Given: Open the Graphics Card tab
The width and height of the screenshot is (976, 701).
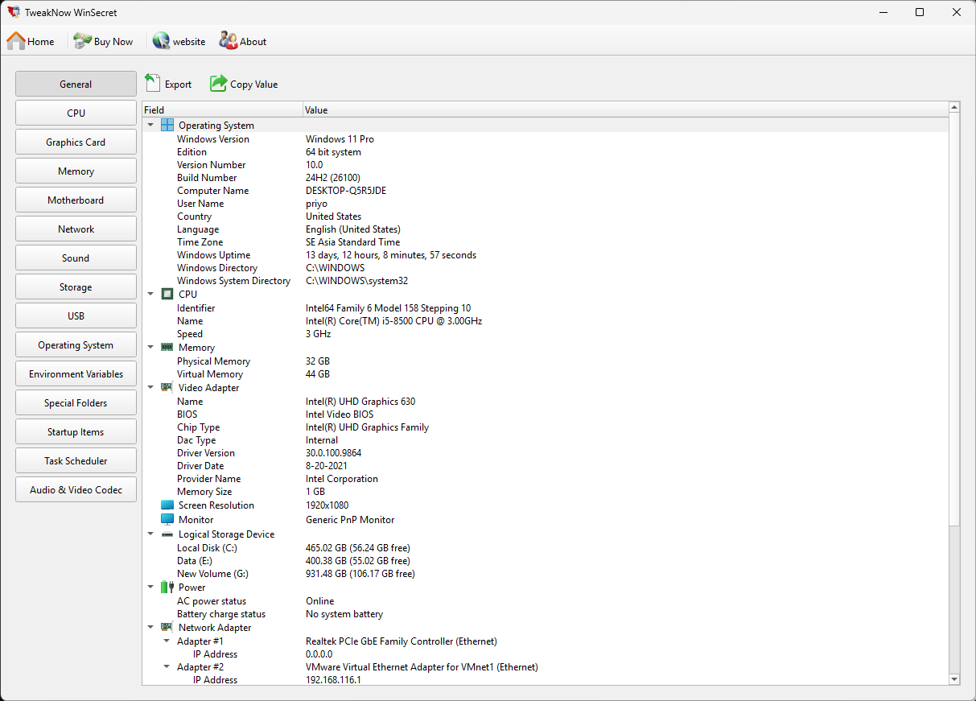Looking at the screenshot, I should [76, 142].
